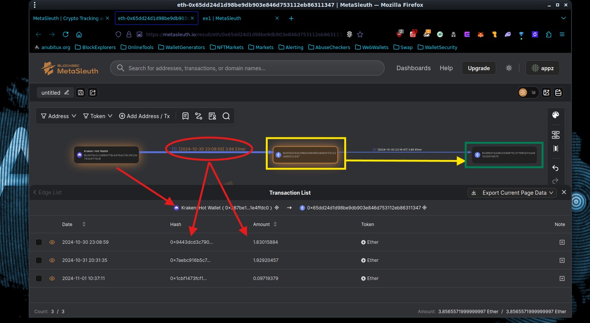The width and height of the screenshot is (590, 323).
Task: Open Dashboards menu item
Action: (414, 68)
